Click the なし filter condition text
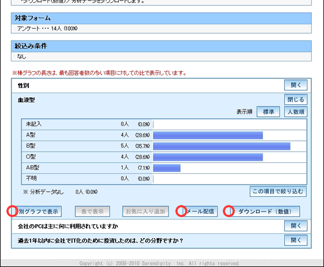 click(21, 56)
